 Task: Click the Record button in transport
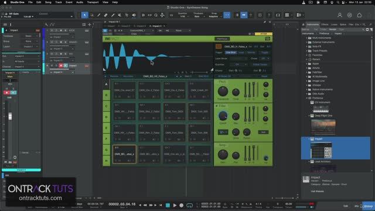182,205
